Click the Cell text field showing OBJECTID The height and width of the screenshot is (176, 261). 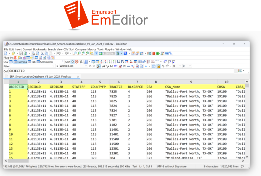(x=121, y=71)
